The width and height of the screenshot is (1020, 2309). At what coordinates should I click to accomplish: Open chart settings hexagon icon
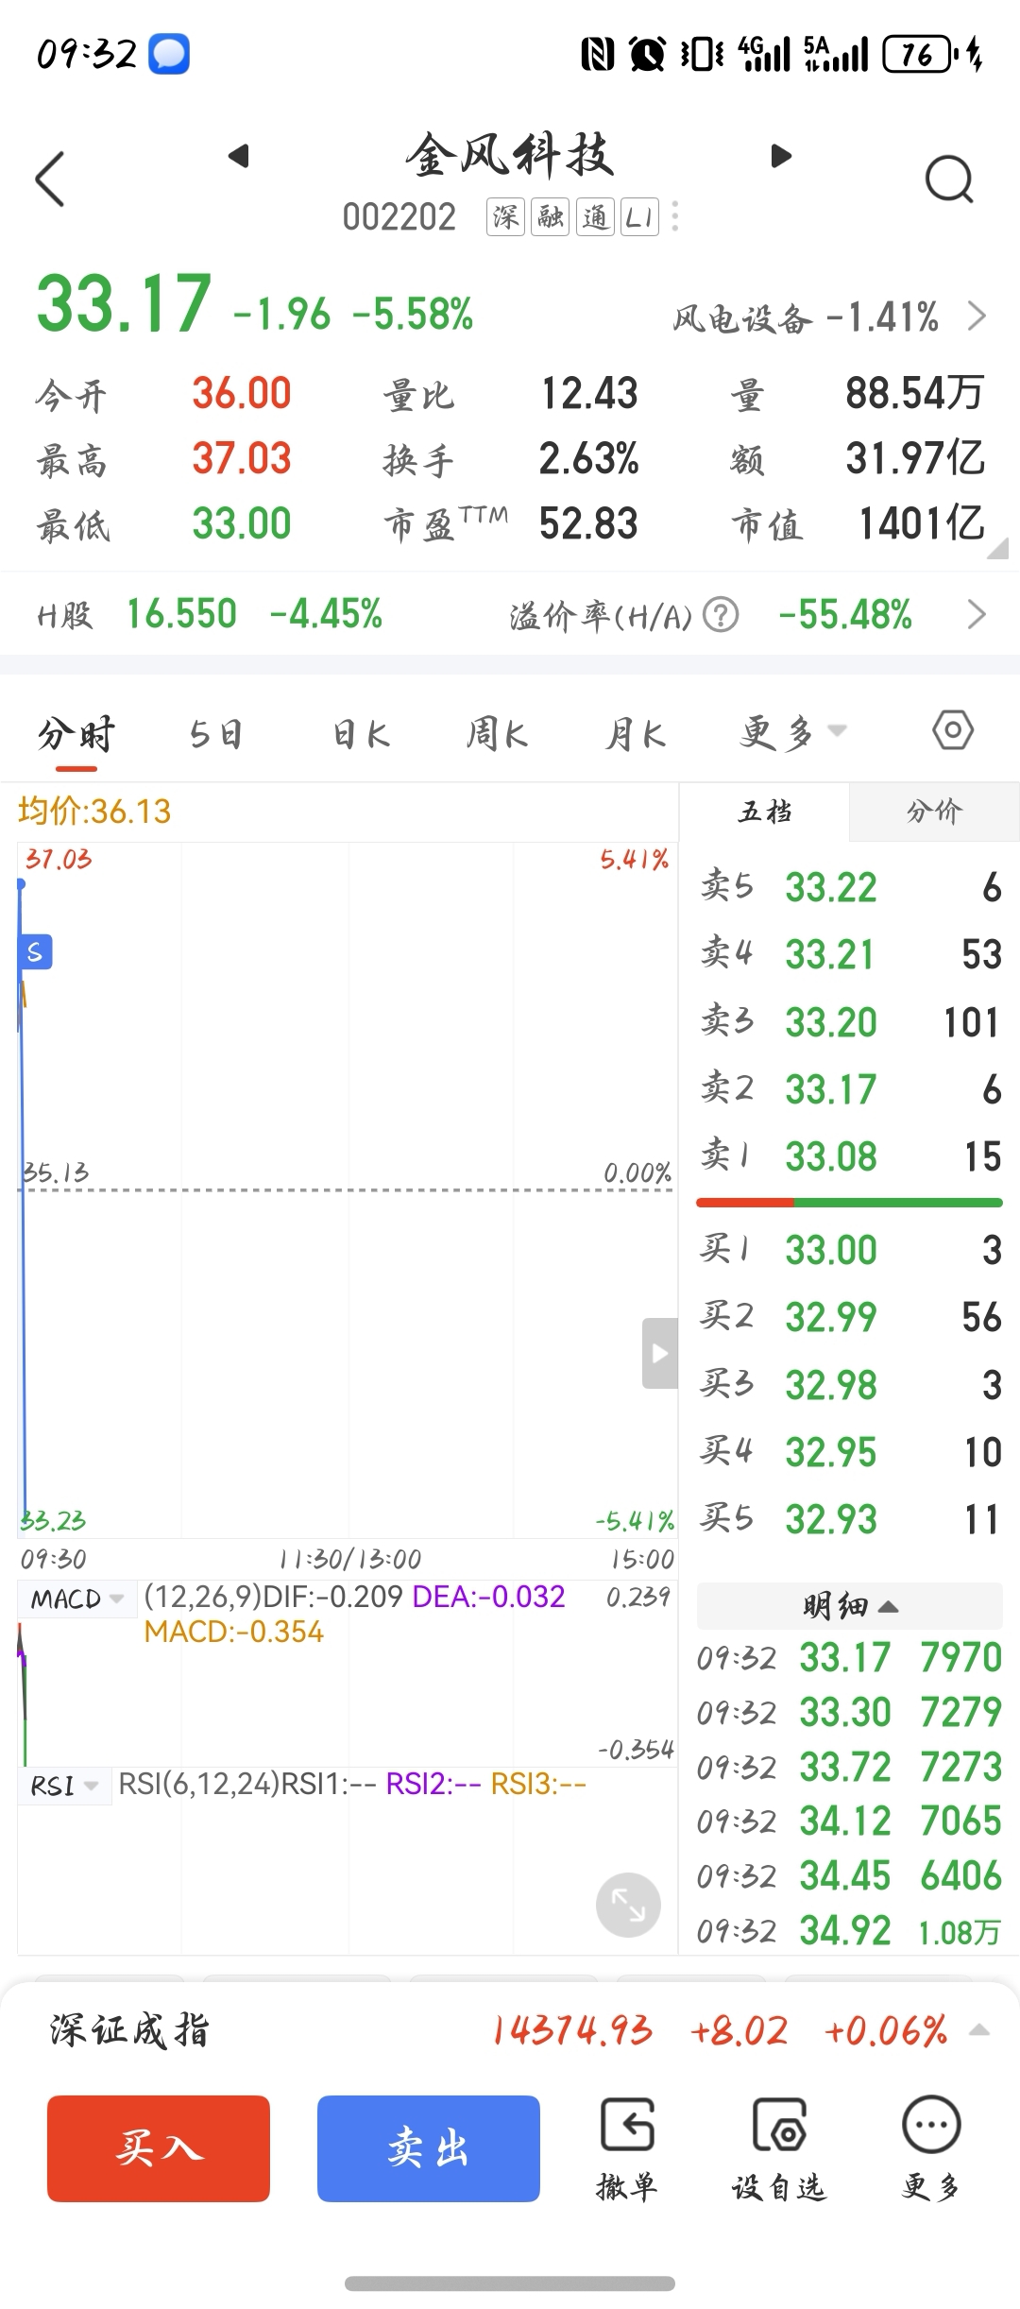[x=953, y=730]
